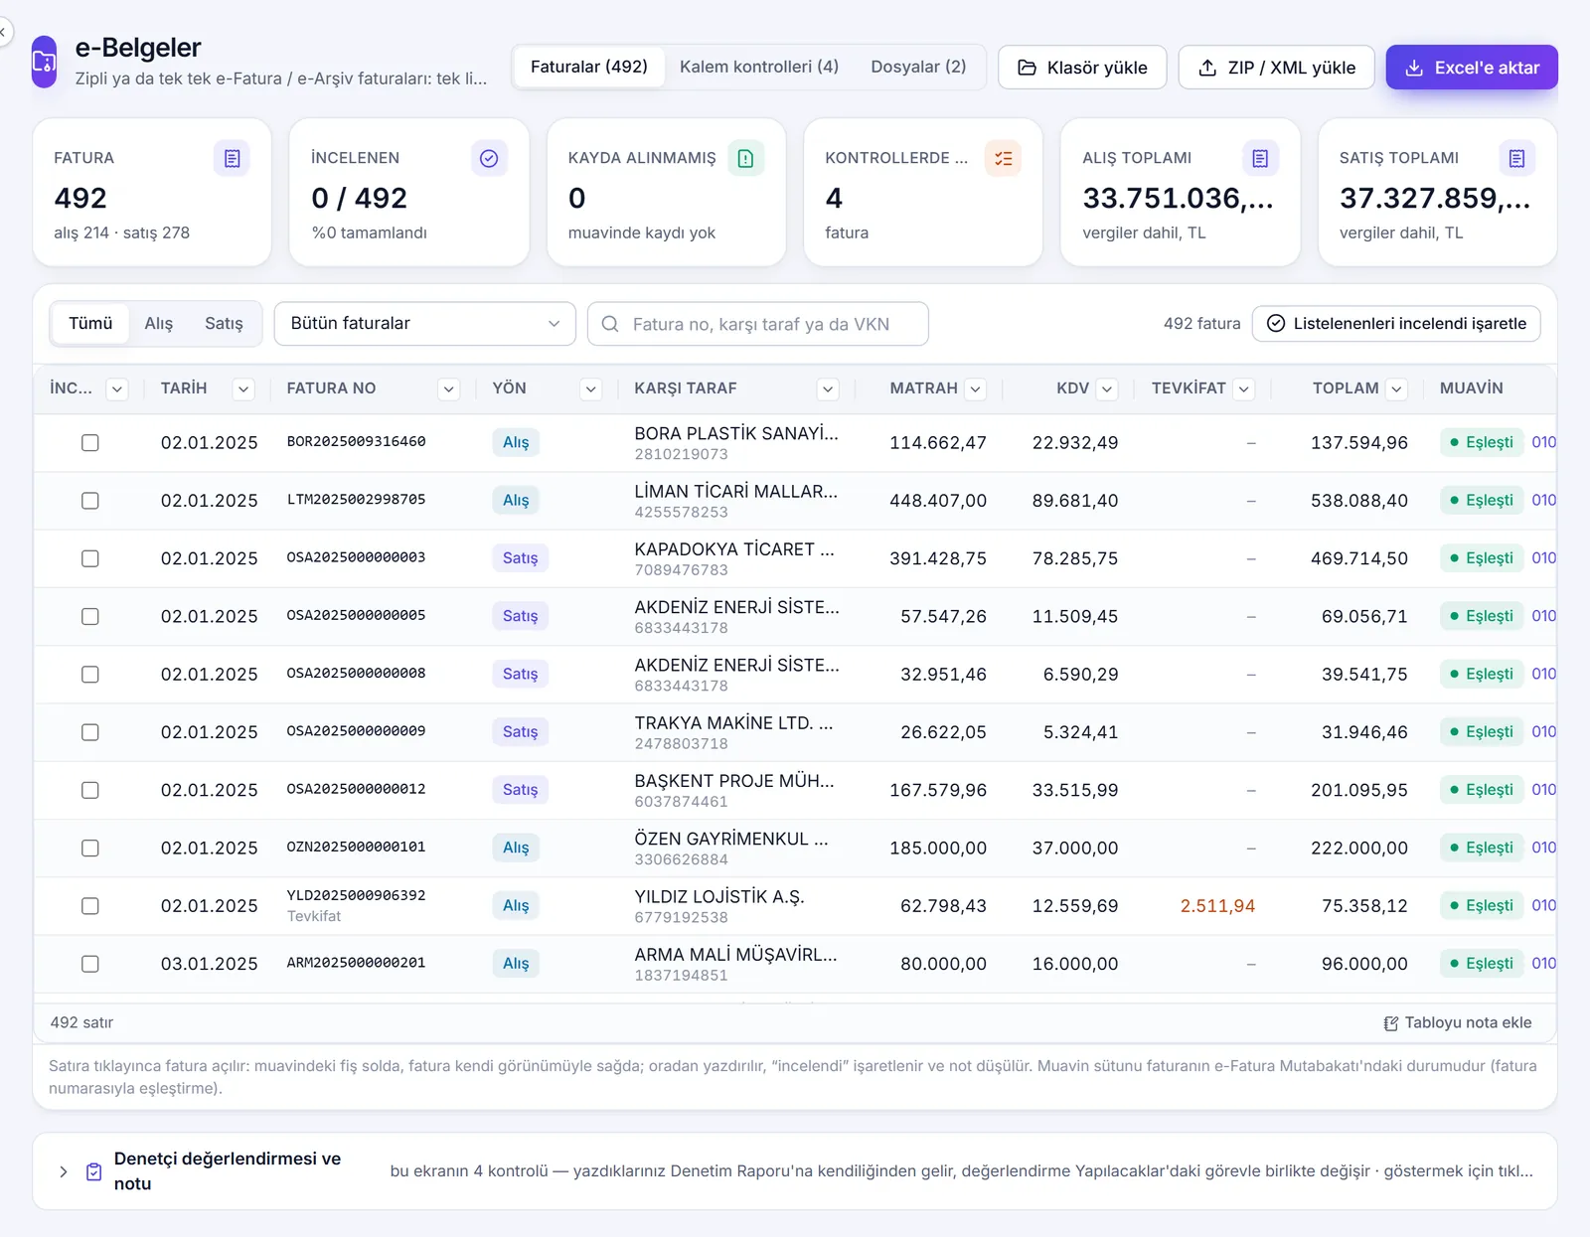This screenshot has width=1590, height=1237.
Task: Tick the checkbox for invoice ARM2025000000201
Action: (90, 964)
